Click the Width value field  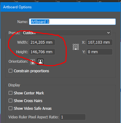42,42
